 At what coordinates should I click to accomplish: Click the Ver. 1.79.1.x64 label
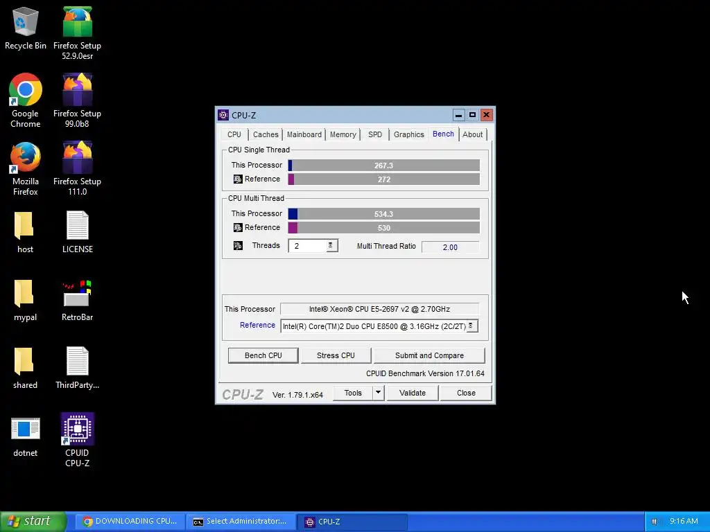[297, 394]
